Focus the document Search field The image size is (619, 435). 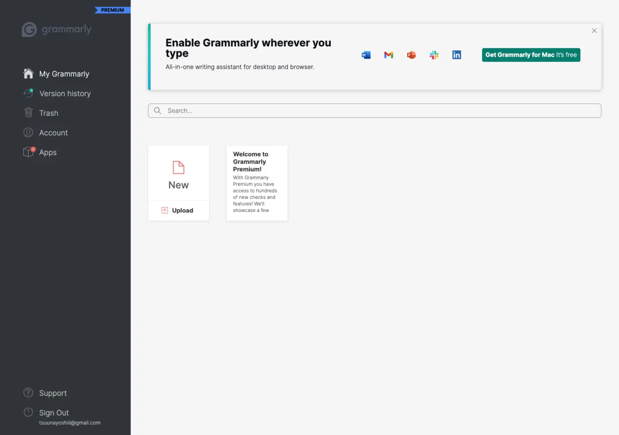[375, 111]
